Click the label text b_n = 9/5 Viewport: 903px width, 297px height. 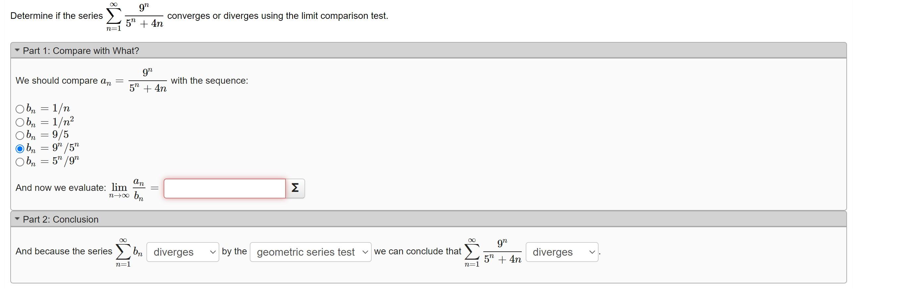48,135
